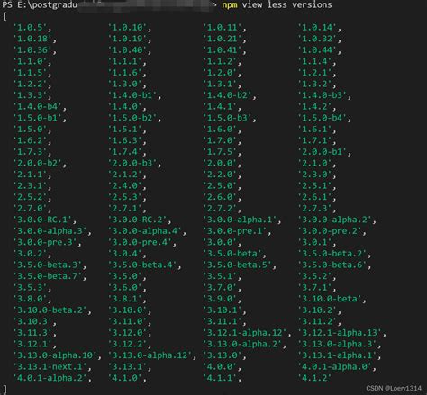
Task: Click version '2.7.0' entry
Action: 30,209
